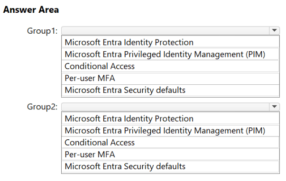The image size is (286, 181).
Task: Select Microsoft Entra Identity Protection under Group2
Action: [170, 118]
